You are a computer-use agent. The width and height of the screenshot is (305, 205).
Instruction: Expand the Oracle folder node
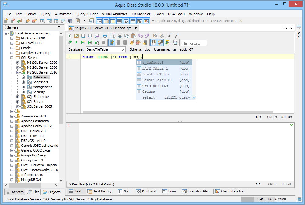tap(12, 48)
